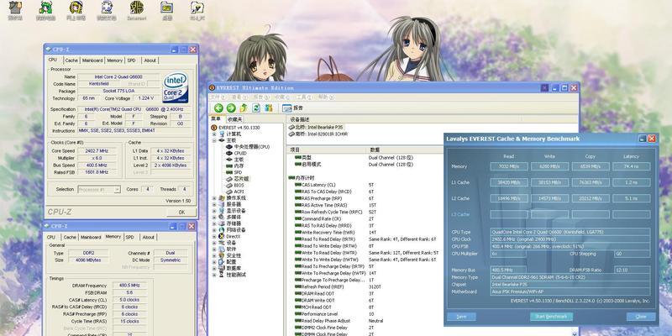The height and width of the screenshot is (336, 672).
Task: Open About tab in the Processor CPU-Z window
Action: pyautogui.click(x=150, y=60)
